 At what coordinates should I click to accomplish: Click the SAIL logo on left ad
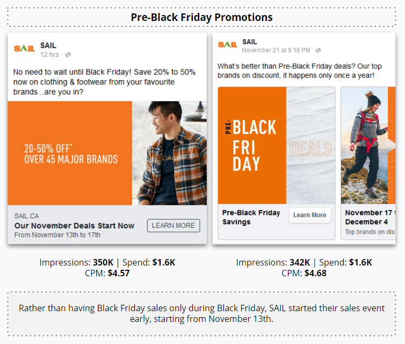click(25, 49)
